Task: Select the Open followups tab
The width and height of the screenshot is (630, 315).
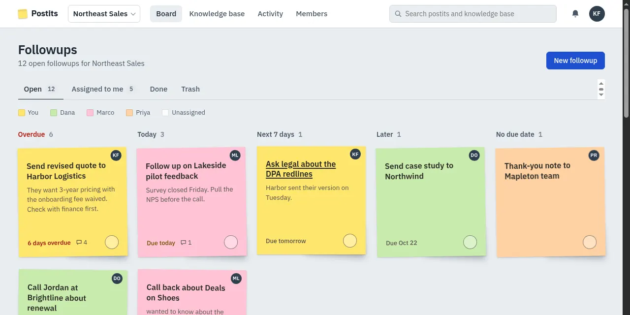Action: [x=40, y=89]
